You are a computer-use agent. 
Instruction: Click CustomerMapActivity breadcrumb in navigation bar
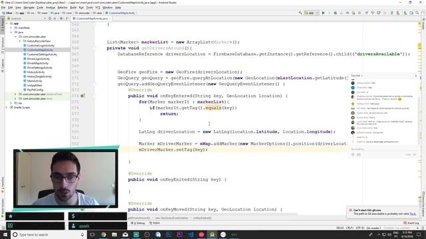point(120,13)
